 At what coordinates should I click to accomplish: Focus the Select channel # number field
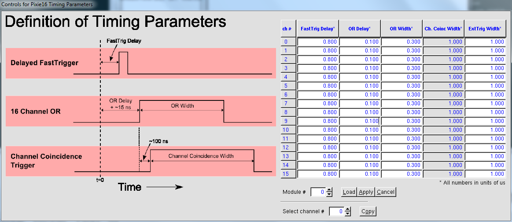coord(337,211)
